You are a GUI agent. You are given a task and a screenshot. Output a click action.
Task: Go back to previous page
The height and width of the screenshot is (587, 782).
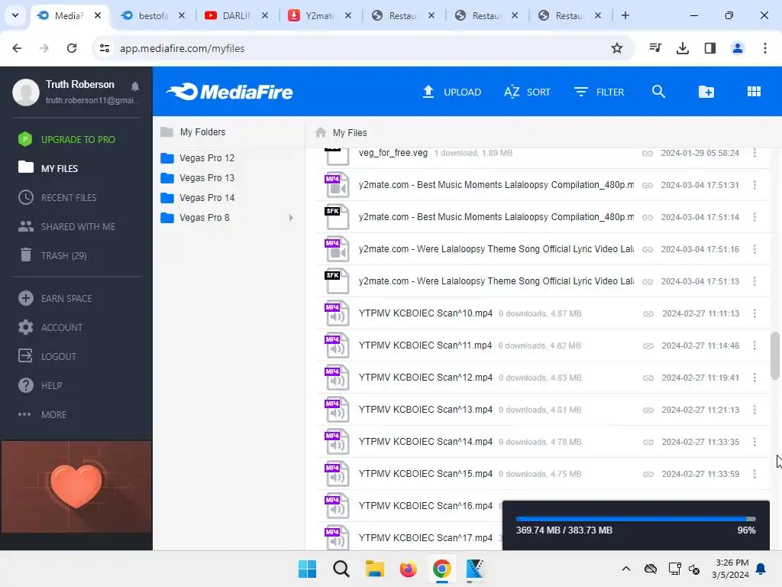click(x=17, y=48)
